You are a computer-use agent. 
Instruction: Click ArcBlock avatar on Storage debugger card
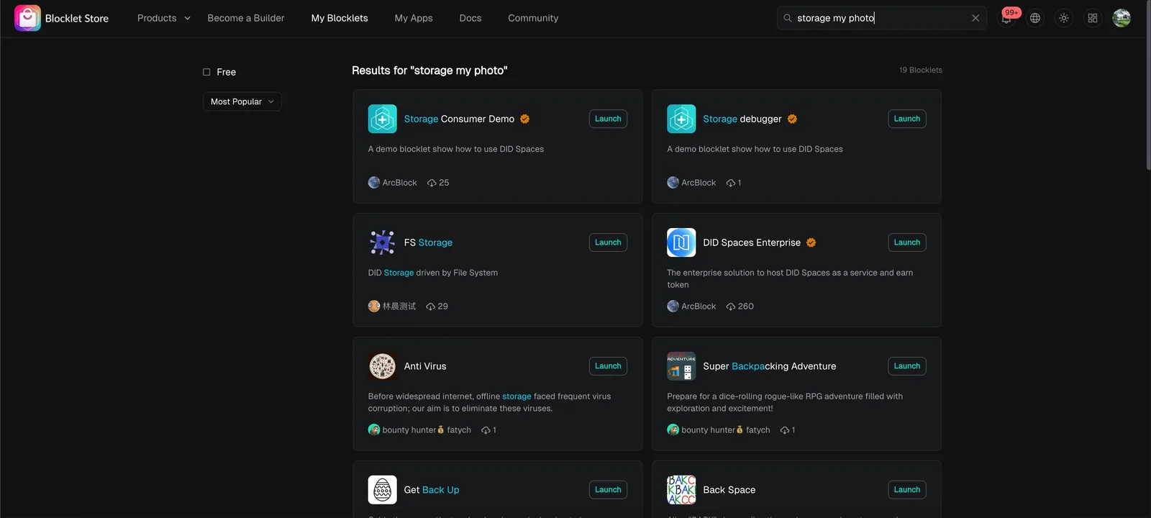[x=673, y=183]
